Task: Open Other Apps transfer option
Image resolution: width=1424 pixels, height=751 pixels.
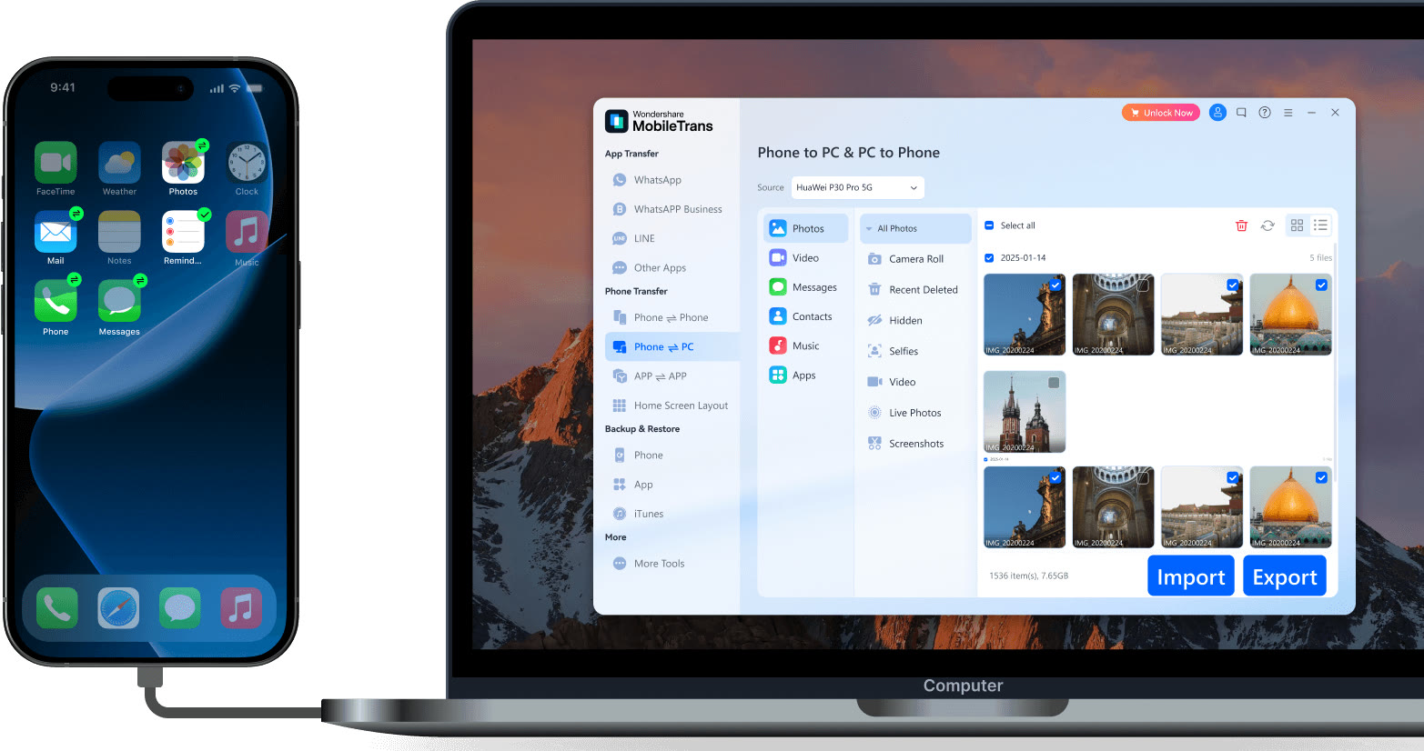Action: [x=650, y=268]
